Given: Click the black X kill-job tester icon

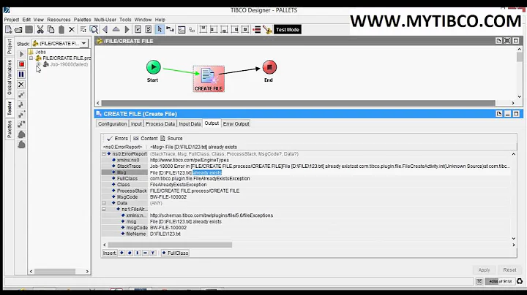Looking at the screenshot, I should tap(21, 85).
